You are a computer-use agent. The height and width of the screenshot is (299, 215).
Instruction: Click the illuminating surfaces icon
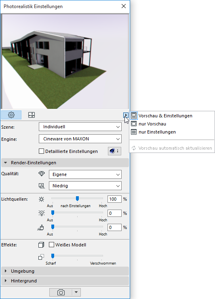coord(41,227)
